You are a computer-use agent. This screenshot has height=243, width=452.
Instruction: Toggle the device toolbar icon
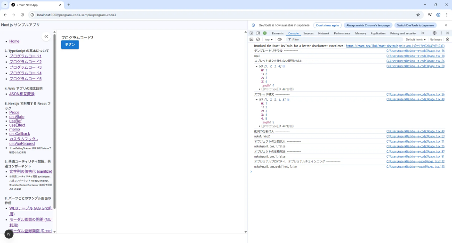258,33
